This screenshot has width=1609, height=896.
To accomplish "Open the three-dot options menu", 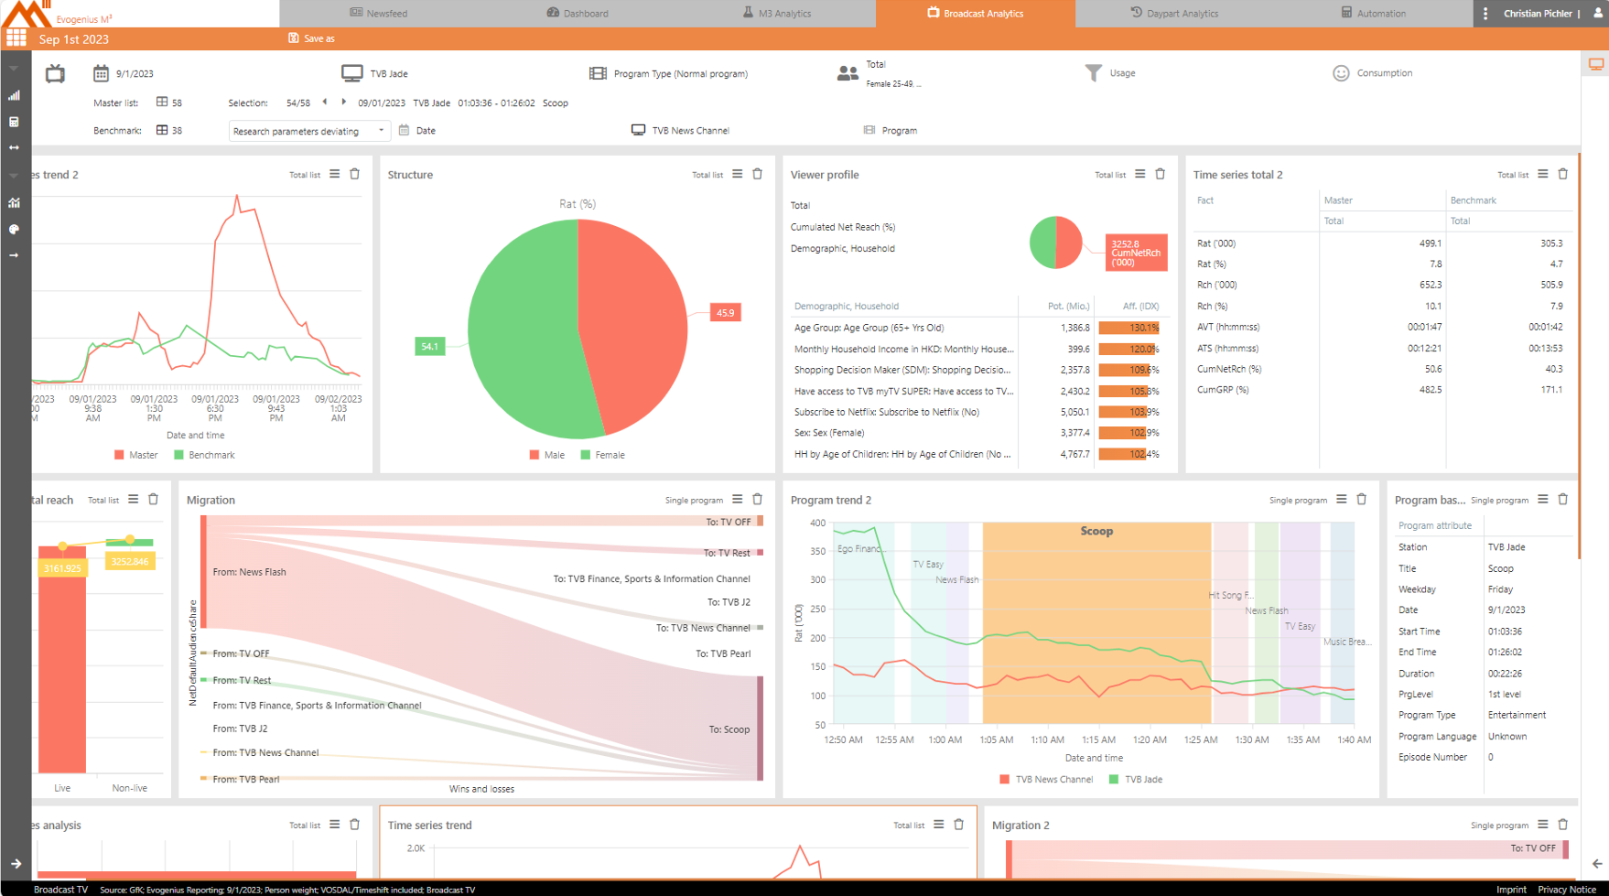I will (1485, 13).
